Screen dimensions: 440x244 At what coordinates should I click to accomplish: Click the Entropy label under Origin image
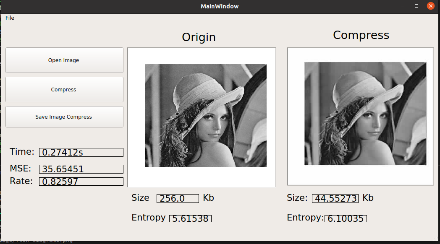[x=149, y=218]
